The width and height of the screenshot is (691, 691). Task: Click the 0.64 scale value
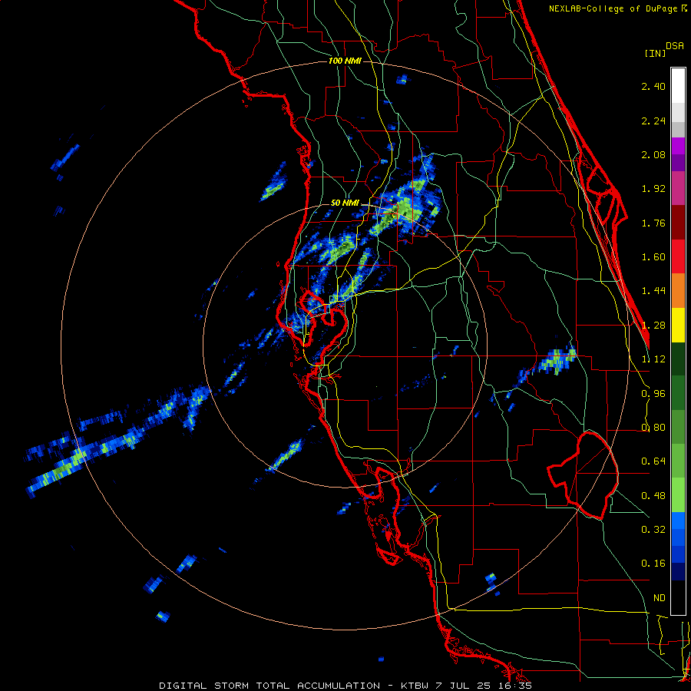click(653, 461)
